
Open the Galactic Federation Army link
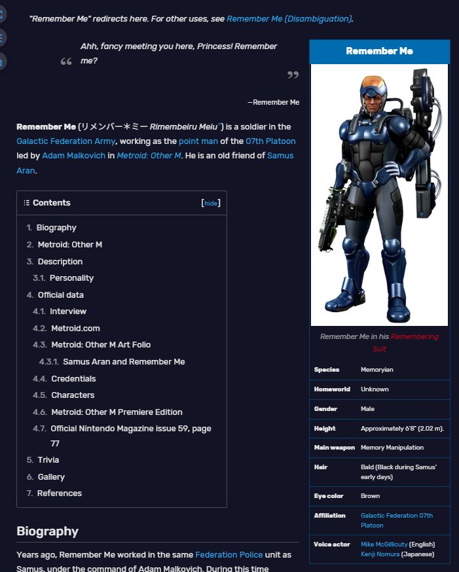click(x=65, y=141)
